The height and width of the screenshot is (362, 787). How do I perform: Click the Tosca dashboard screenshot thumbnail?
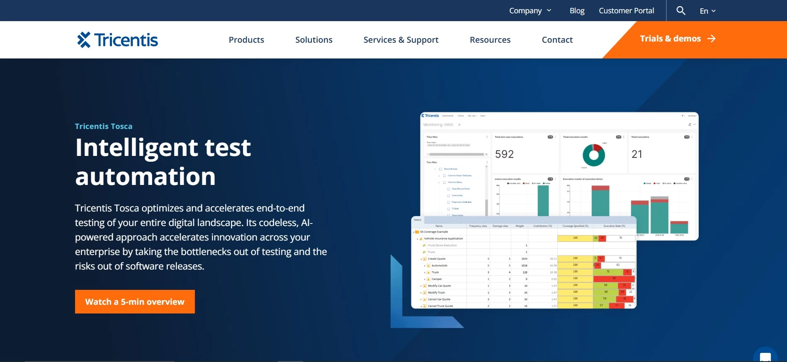555,210
